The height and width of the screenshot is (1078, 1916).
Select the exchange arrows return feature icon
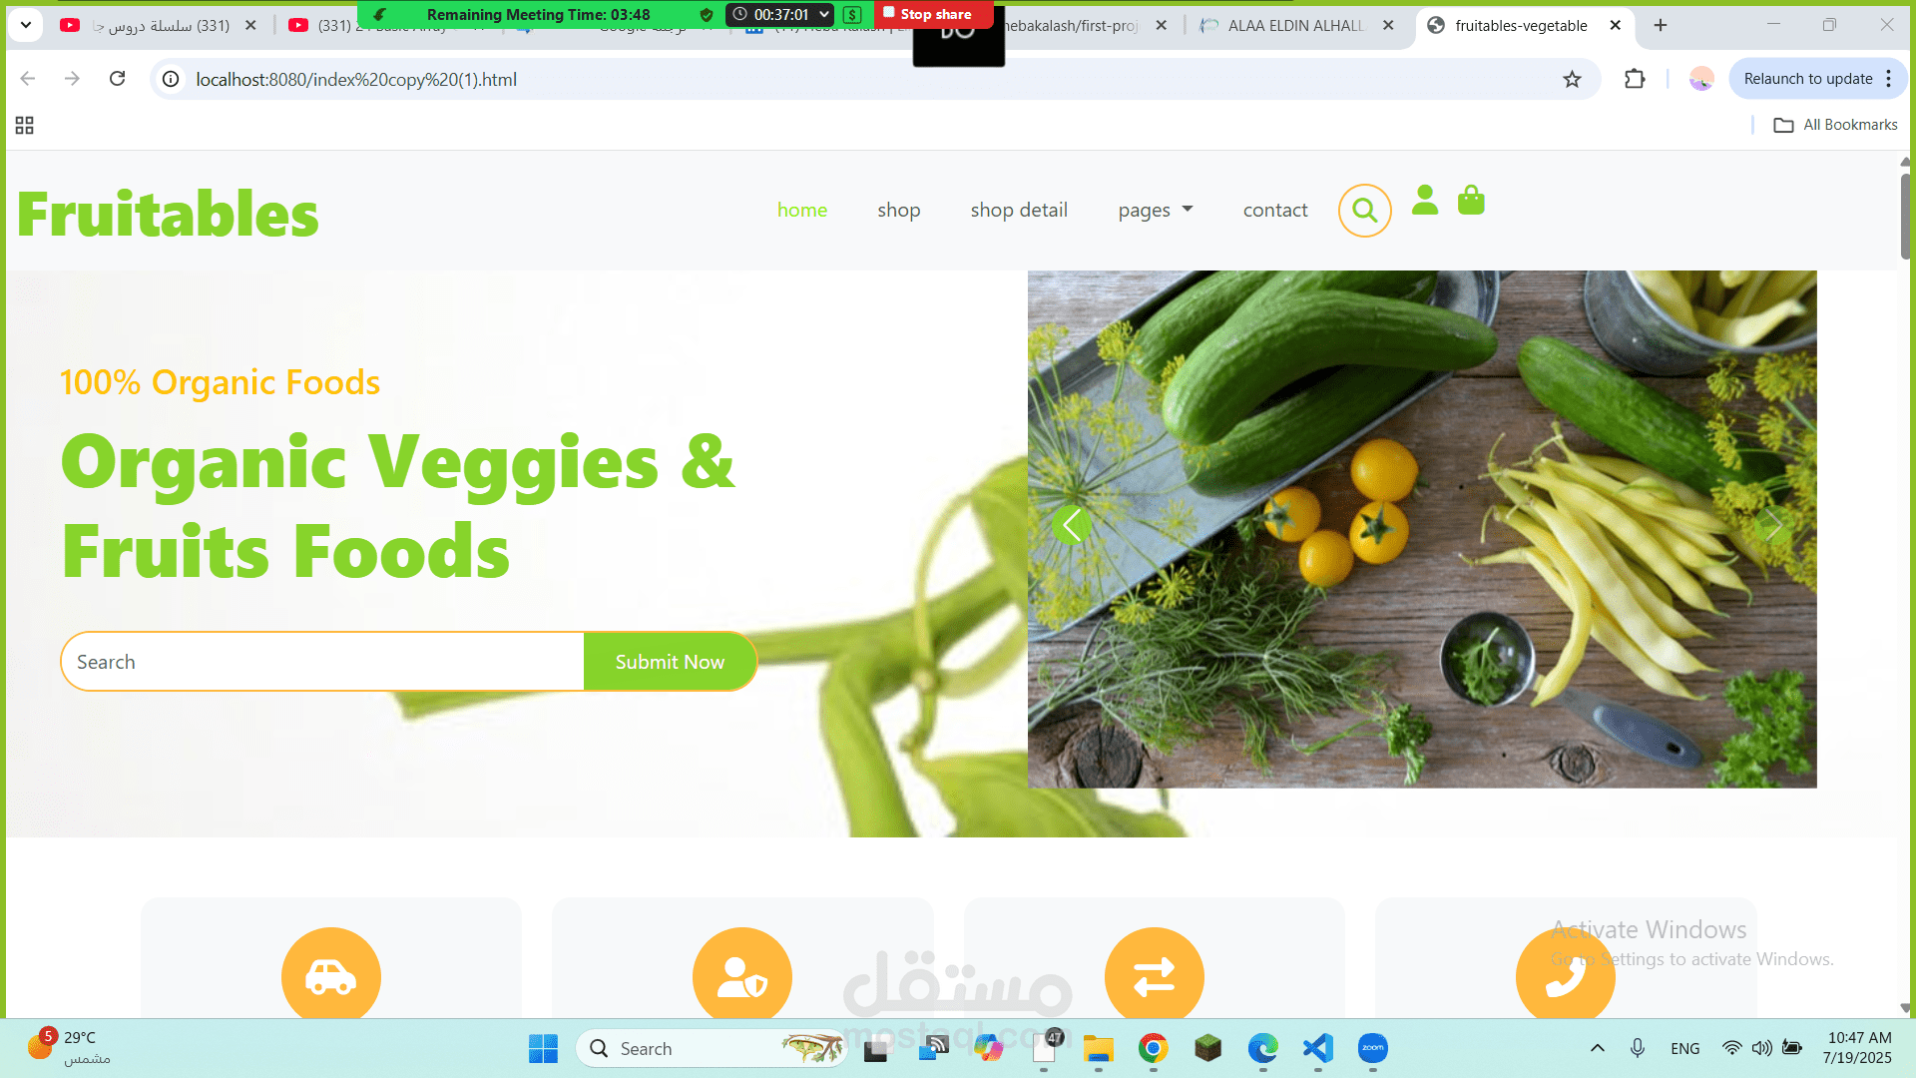click(1154, 976)
